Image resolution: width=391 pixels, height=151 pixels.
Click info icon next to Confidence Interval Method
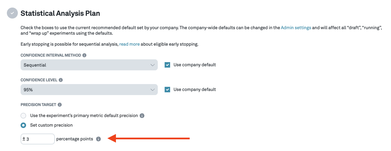click(84, 55)
